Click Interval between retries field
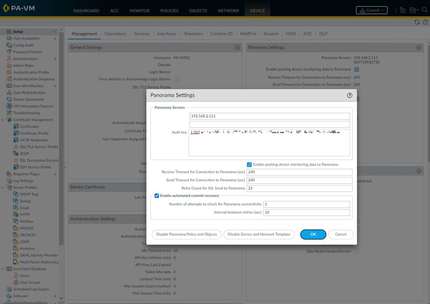Image resolution: width=430 pixels, height=304 pixels. click(307, 212)
